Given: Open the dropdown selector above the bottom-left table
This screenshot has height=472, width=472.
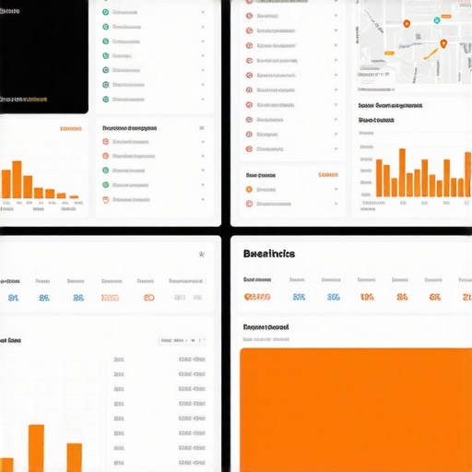Looking at the screenshot, I should click(x=182, y=340).
